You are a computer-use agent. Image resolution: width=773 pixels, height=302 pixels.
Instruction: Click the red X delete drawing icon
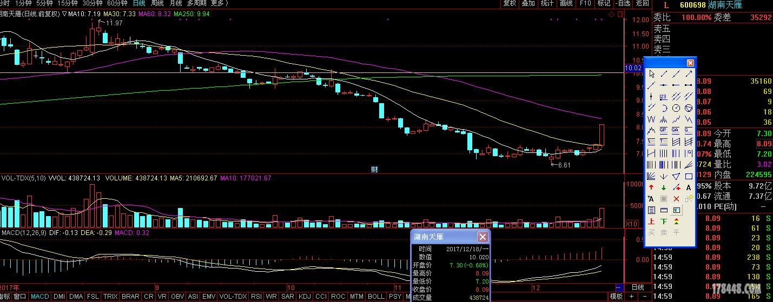click(x=676, y=199)
